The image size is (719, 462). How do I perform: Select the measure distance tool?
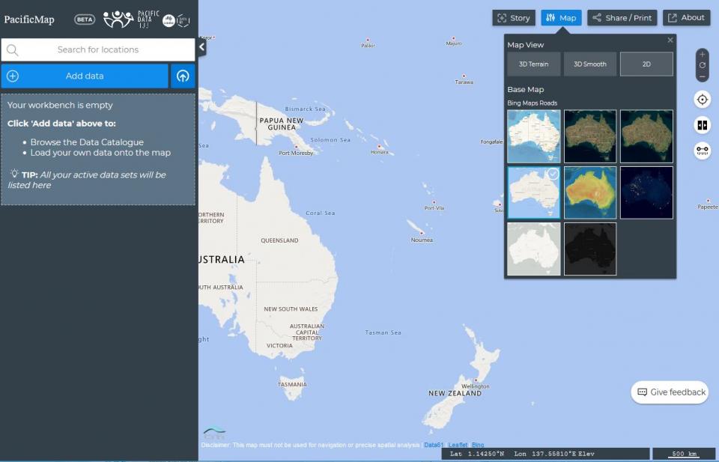(x=702, y=151)
